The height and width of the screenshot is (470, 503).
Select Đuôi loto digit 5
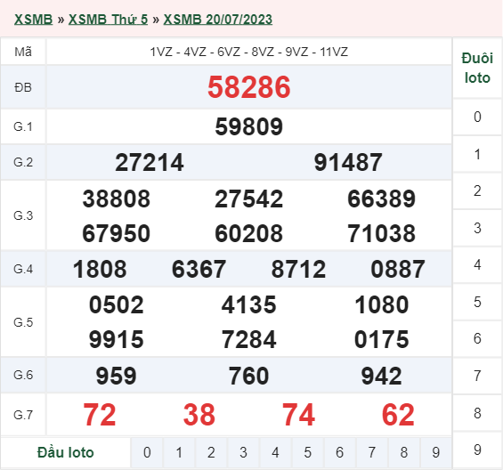tap(477, 302)
